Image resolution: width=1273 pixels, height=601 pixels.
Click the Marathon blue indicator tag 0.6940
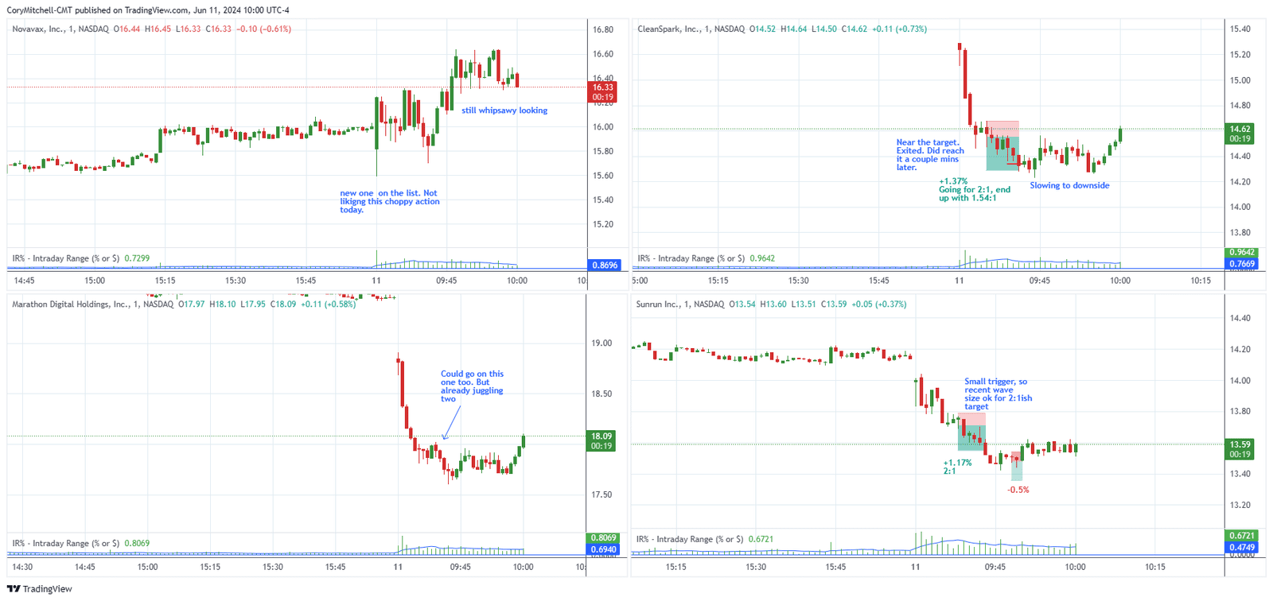point(602,549)
